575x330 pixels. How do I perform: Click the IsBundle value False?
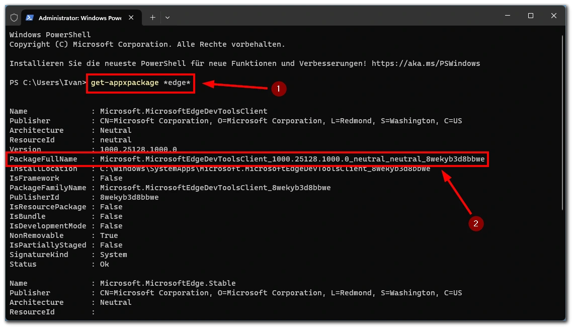coord(111,217)
